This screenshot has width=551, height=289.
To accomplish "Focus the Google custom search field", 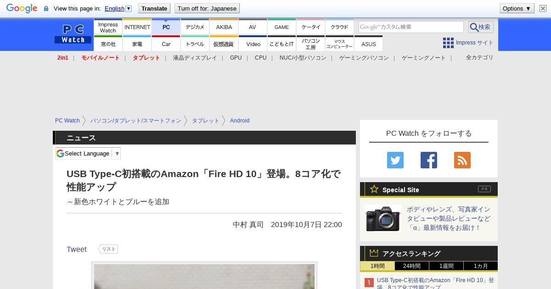I will click(x=411, y=27).
